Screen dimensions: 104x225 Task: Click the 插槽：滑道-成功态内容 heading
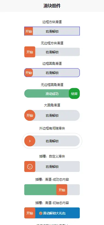point(52,179)
